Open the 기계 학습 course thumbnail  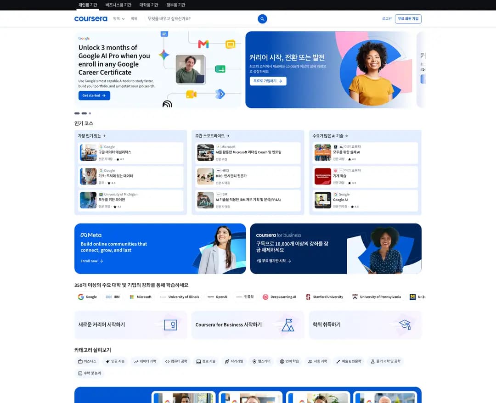[x=323, y=176]
